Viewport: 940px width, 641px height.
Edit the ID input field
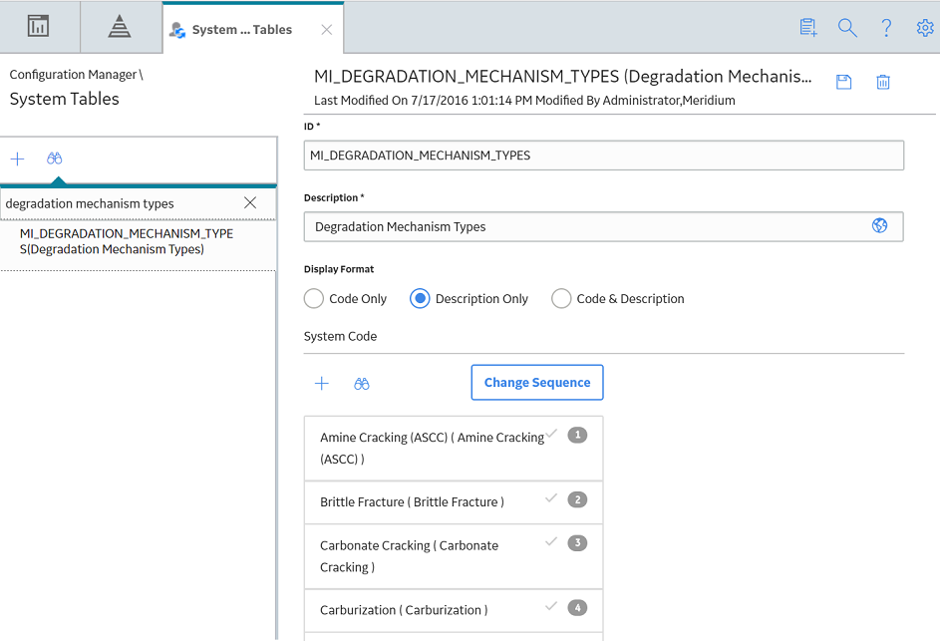(x=604, y=156)
